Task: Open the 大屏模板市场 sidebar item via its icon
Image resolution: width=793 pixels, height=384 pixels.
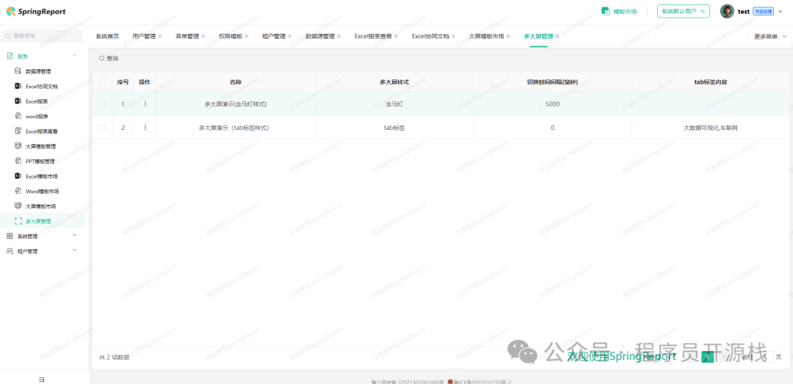Action: pyautogui.click(x=18, y=206)
